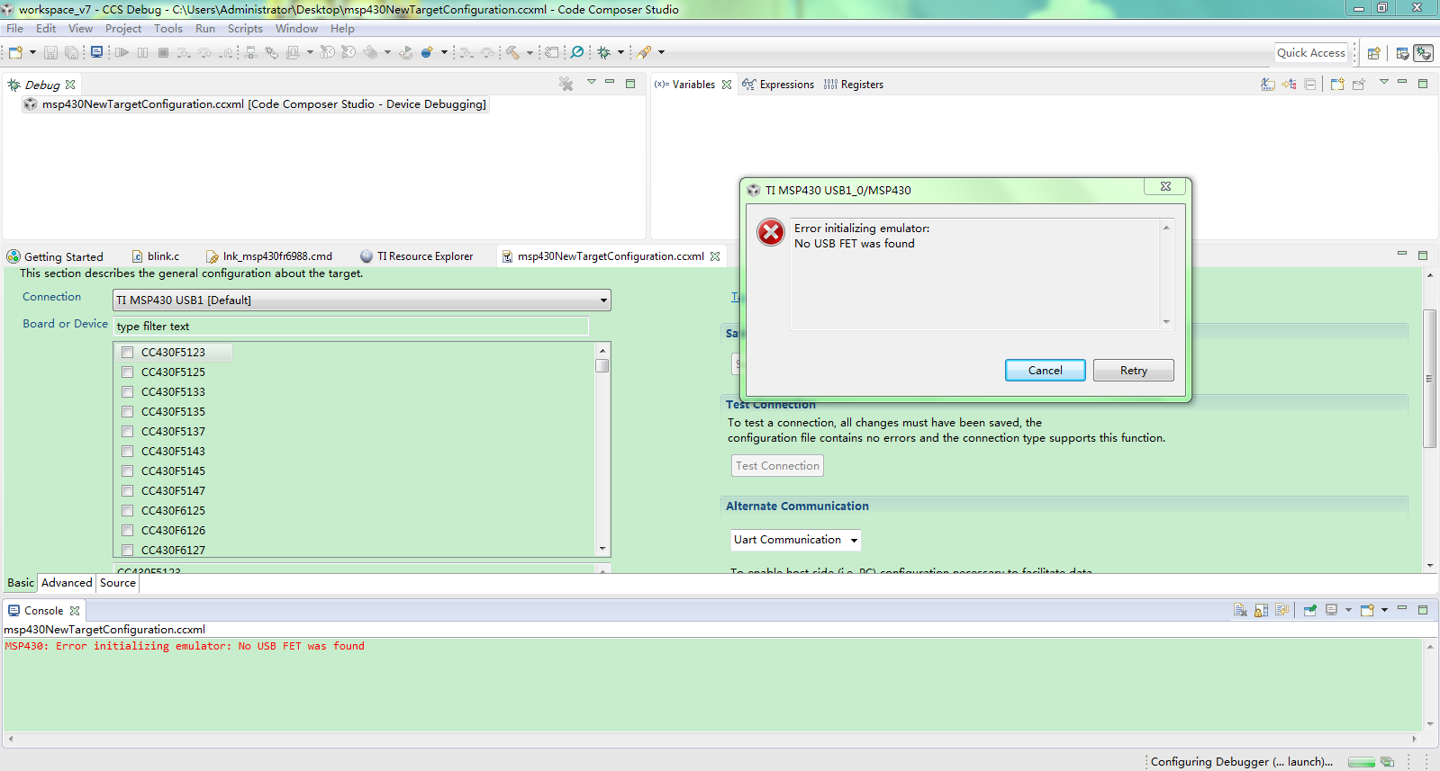Viewport: 1440px width, 771px height.
Task: Click the Configuring Debugger progress bar
Action: click(x=1361, y=762)
